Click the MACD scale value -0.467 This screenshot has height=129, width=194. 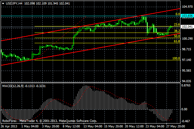[185, 121]
